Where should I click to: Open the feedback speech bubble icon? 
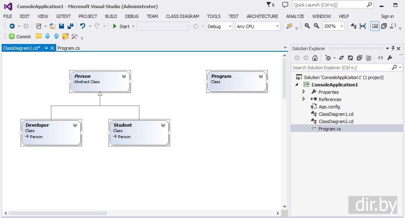click(x=285, y=5)
